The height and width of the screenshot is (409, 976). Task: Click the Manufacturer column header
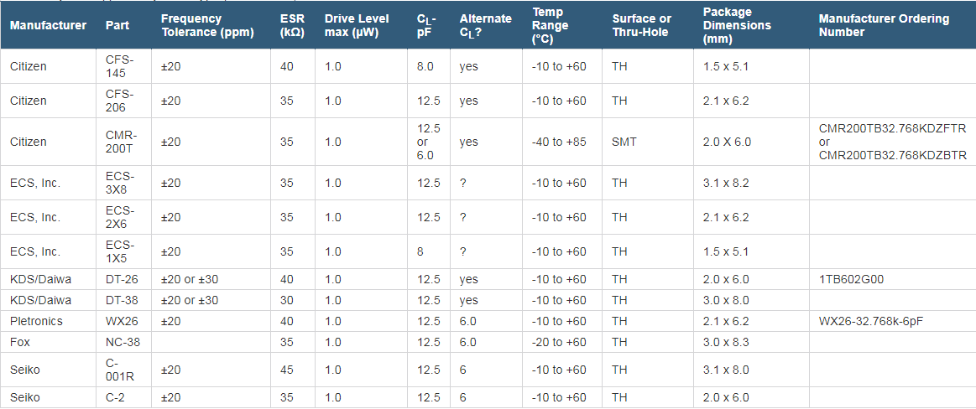point(48,25)
